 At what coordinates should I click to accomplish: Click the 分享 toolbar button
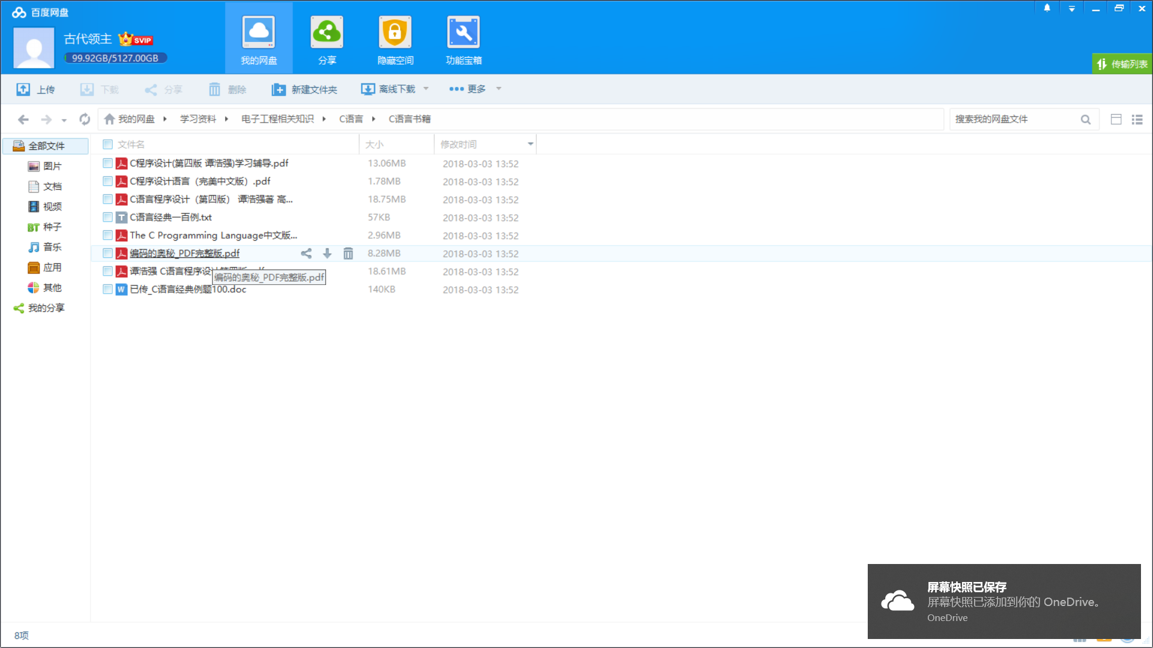(163, 89)
